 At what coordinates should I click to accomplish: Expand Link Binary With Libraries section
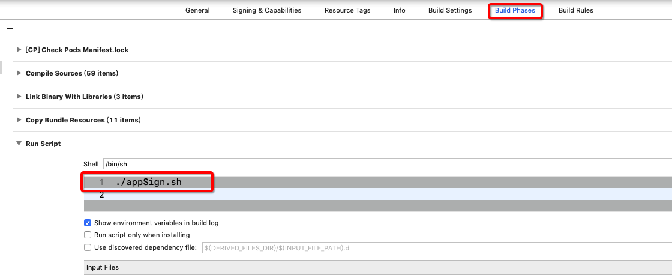click(19, 97)
